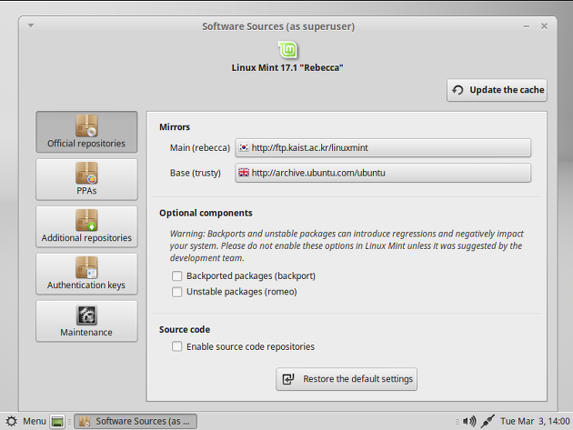Tick Enable source code repositories
Screen dimensions: 573x430
point(176,346)
